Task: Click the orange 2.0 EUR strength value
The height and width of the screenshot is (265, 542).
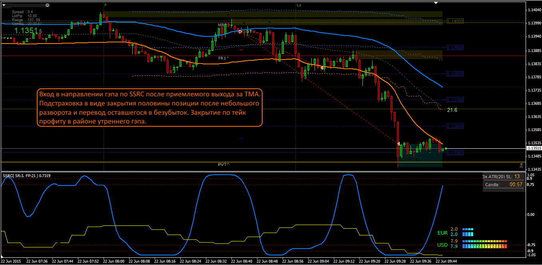Action: click(454, 229)
